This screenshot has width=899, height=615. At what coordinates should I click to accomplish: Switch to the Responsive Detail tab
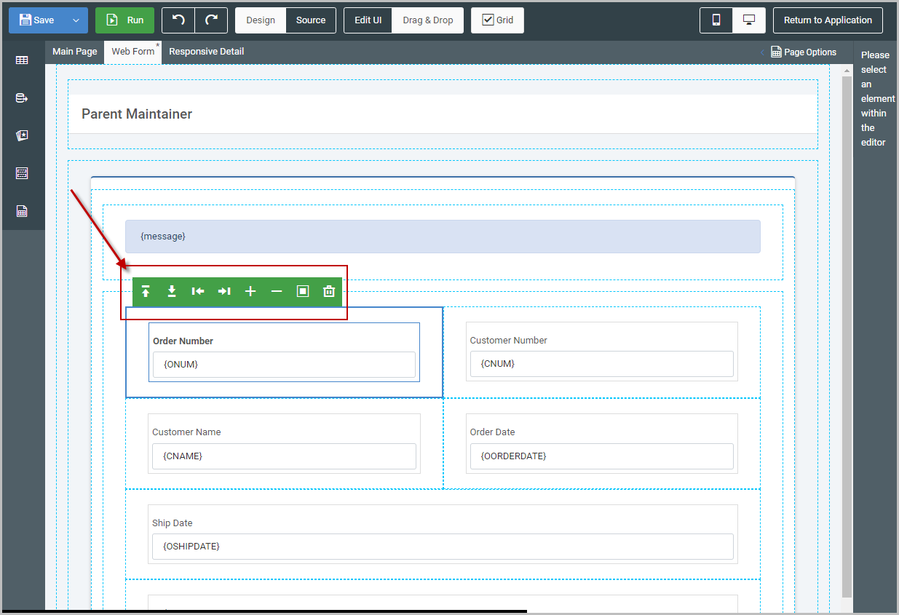click(207, 52)
